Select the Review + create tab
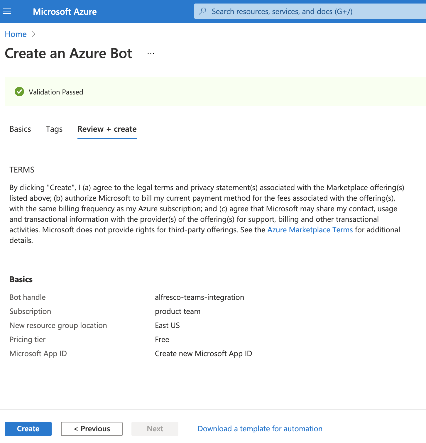Screen dimensions: 426x443 tap(107, 129)
